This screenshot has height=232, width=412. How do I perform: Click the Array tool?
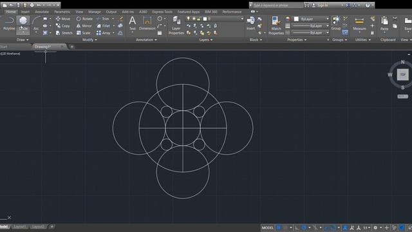click(104, 33)
